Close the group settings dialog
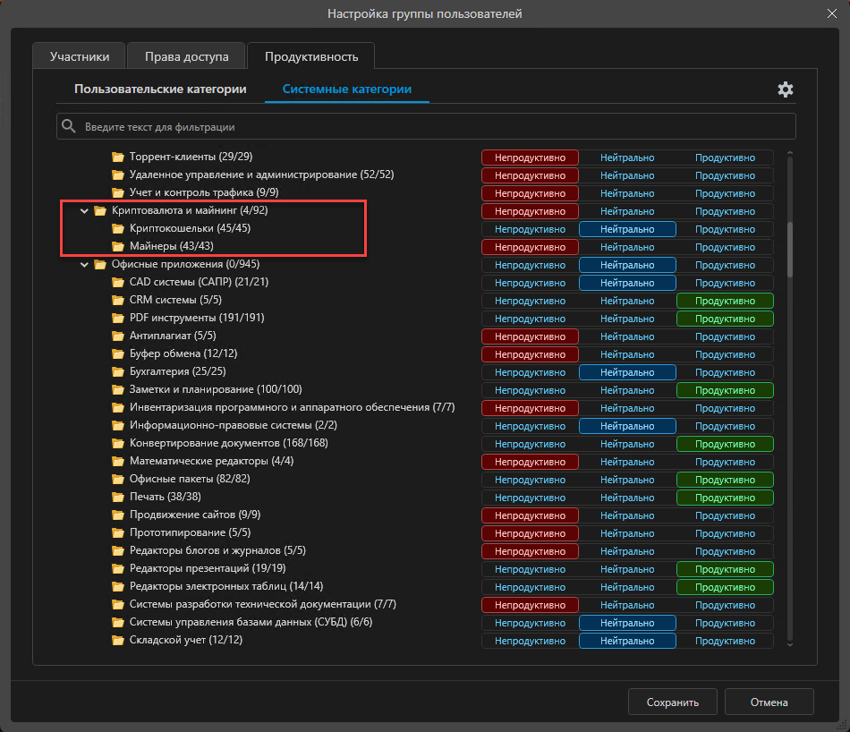 [x=831, y=13]
